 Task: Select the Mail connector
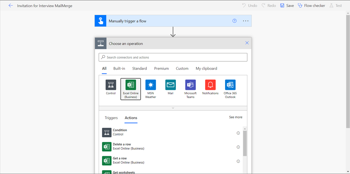tap(171, 87)
